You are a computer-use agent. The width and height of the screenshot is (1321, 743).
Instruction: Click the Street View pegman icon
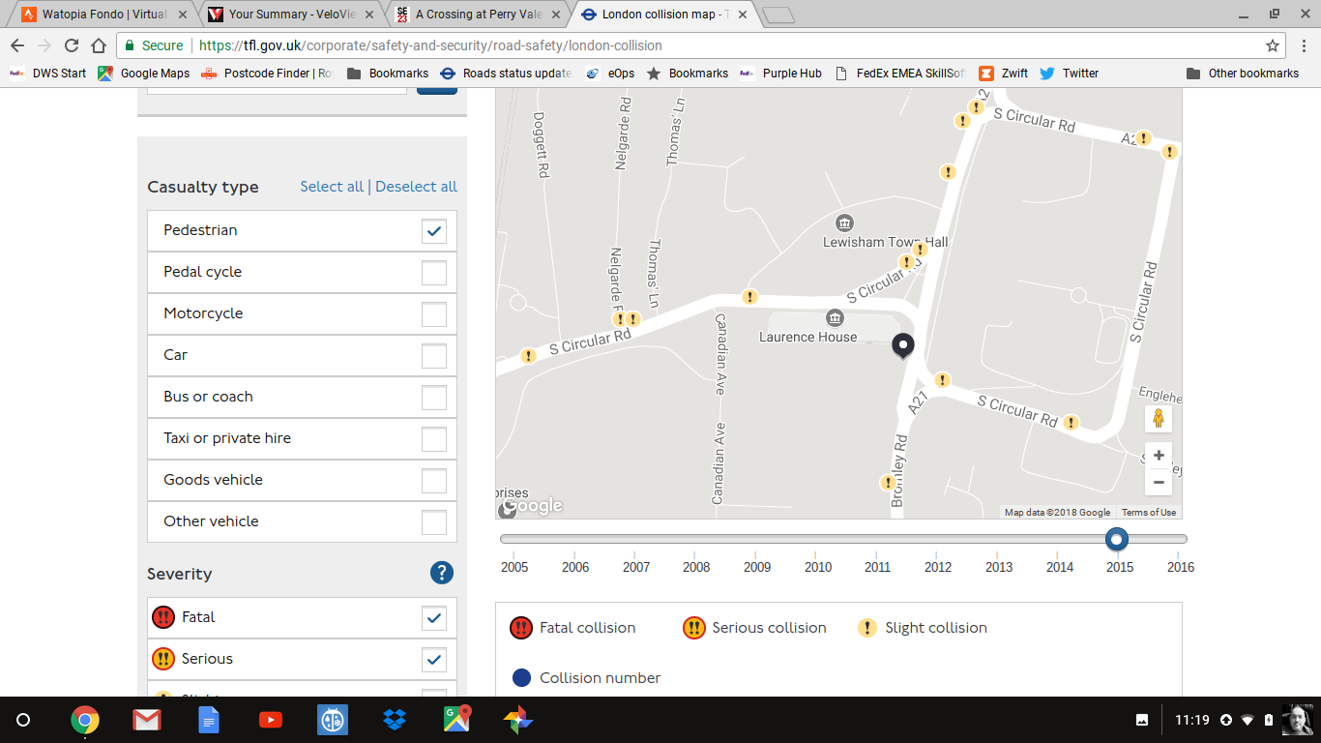(x=1158, y=419)
